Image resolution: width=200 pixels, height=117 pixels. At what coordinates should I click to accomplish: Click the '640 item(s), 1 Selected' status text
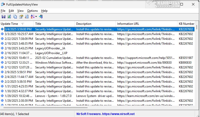(14, 114)
